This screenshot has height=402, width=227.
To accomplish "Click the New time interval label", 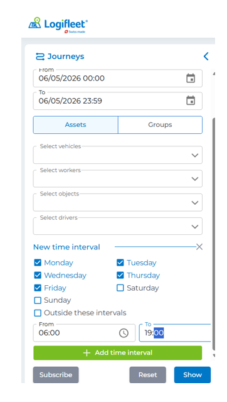I will [x=66, y=247].
